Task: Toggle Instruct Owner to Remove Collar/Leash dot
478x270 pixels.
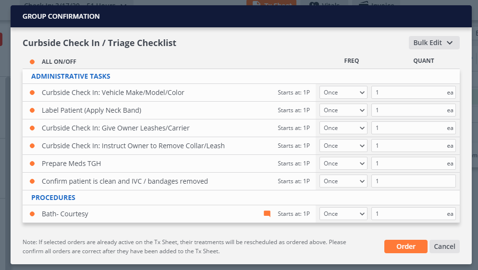Action: click(x=32, y=146)
